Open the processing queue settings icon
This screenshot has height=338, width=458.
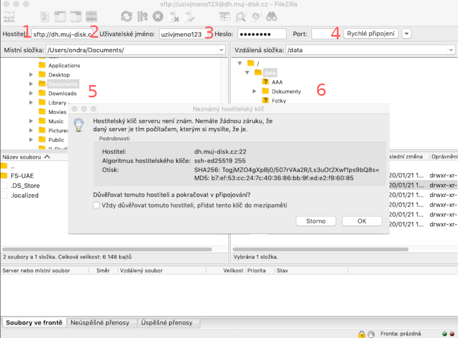click(x=142, y=16)
